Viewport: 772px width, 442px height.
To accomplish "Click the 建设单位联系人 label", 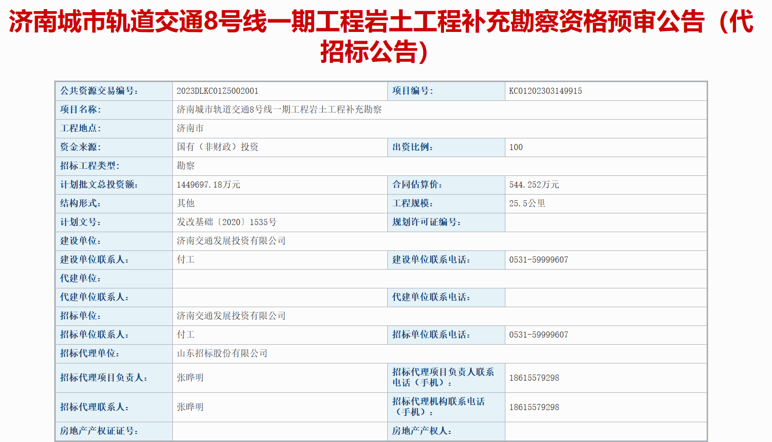I will click(x=94, y=260).
